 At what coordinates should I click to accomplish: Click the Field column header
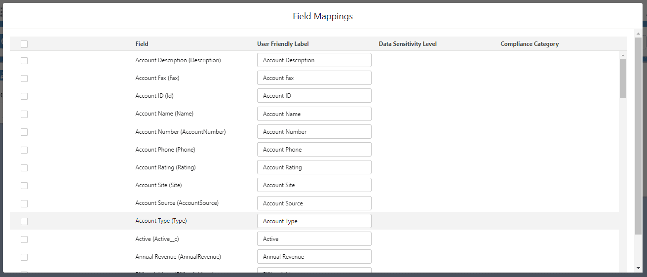click(x=142, y=44)
